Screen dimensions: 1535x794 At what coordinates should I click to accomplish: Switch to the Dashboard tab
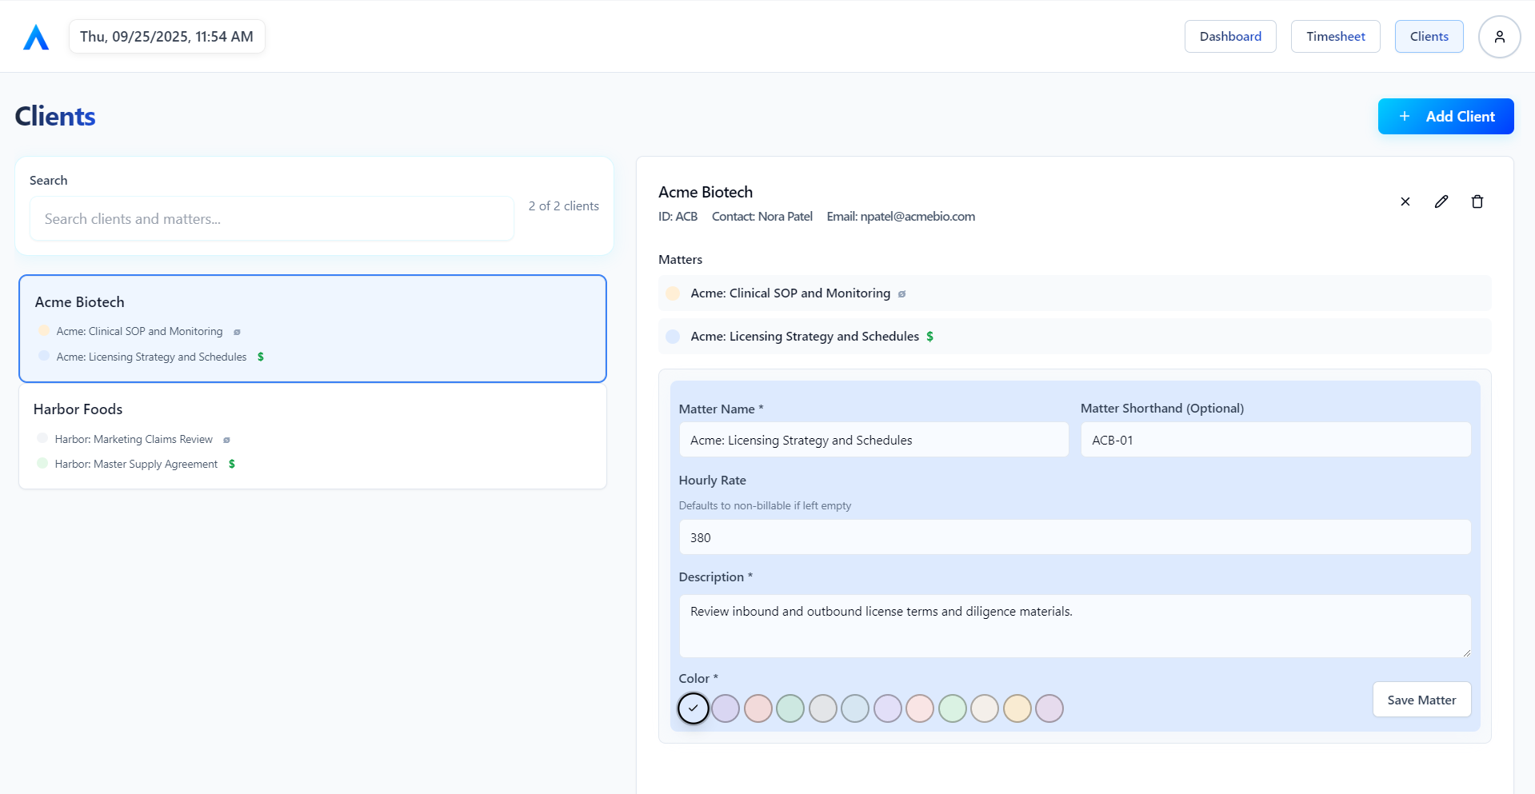tap(1229, 36)
